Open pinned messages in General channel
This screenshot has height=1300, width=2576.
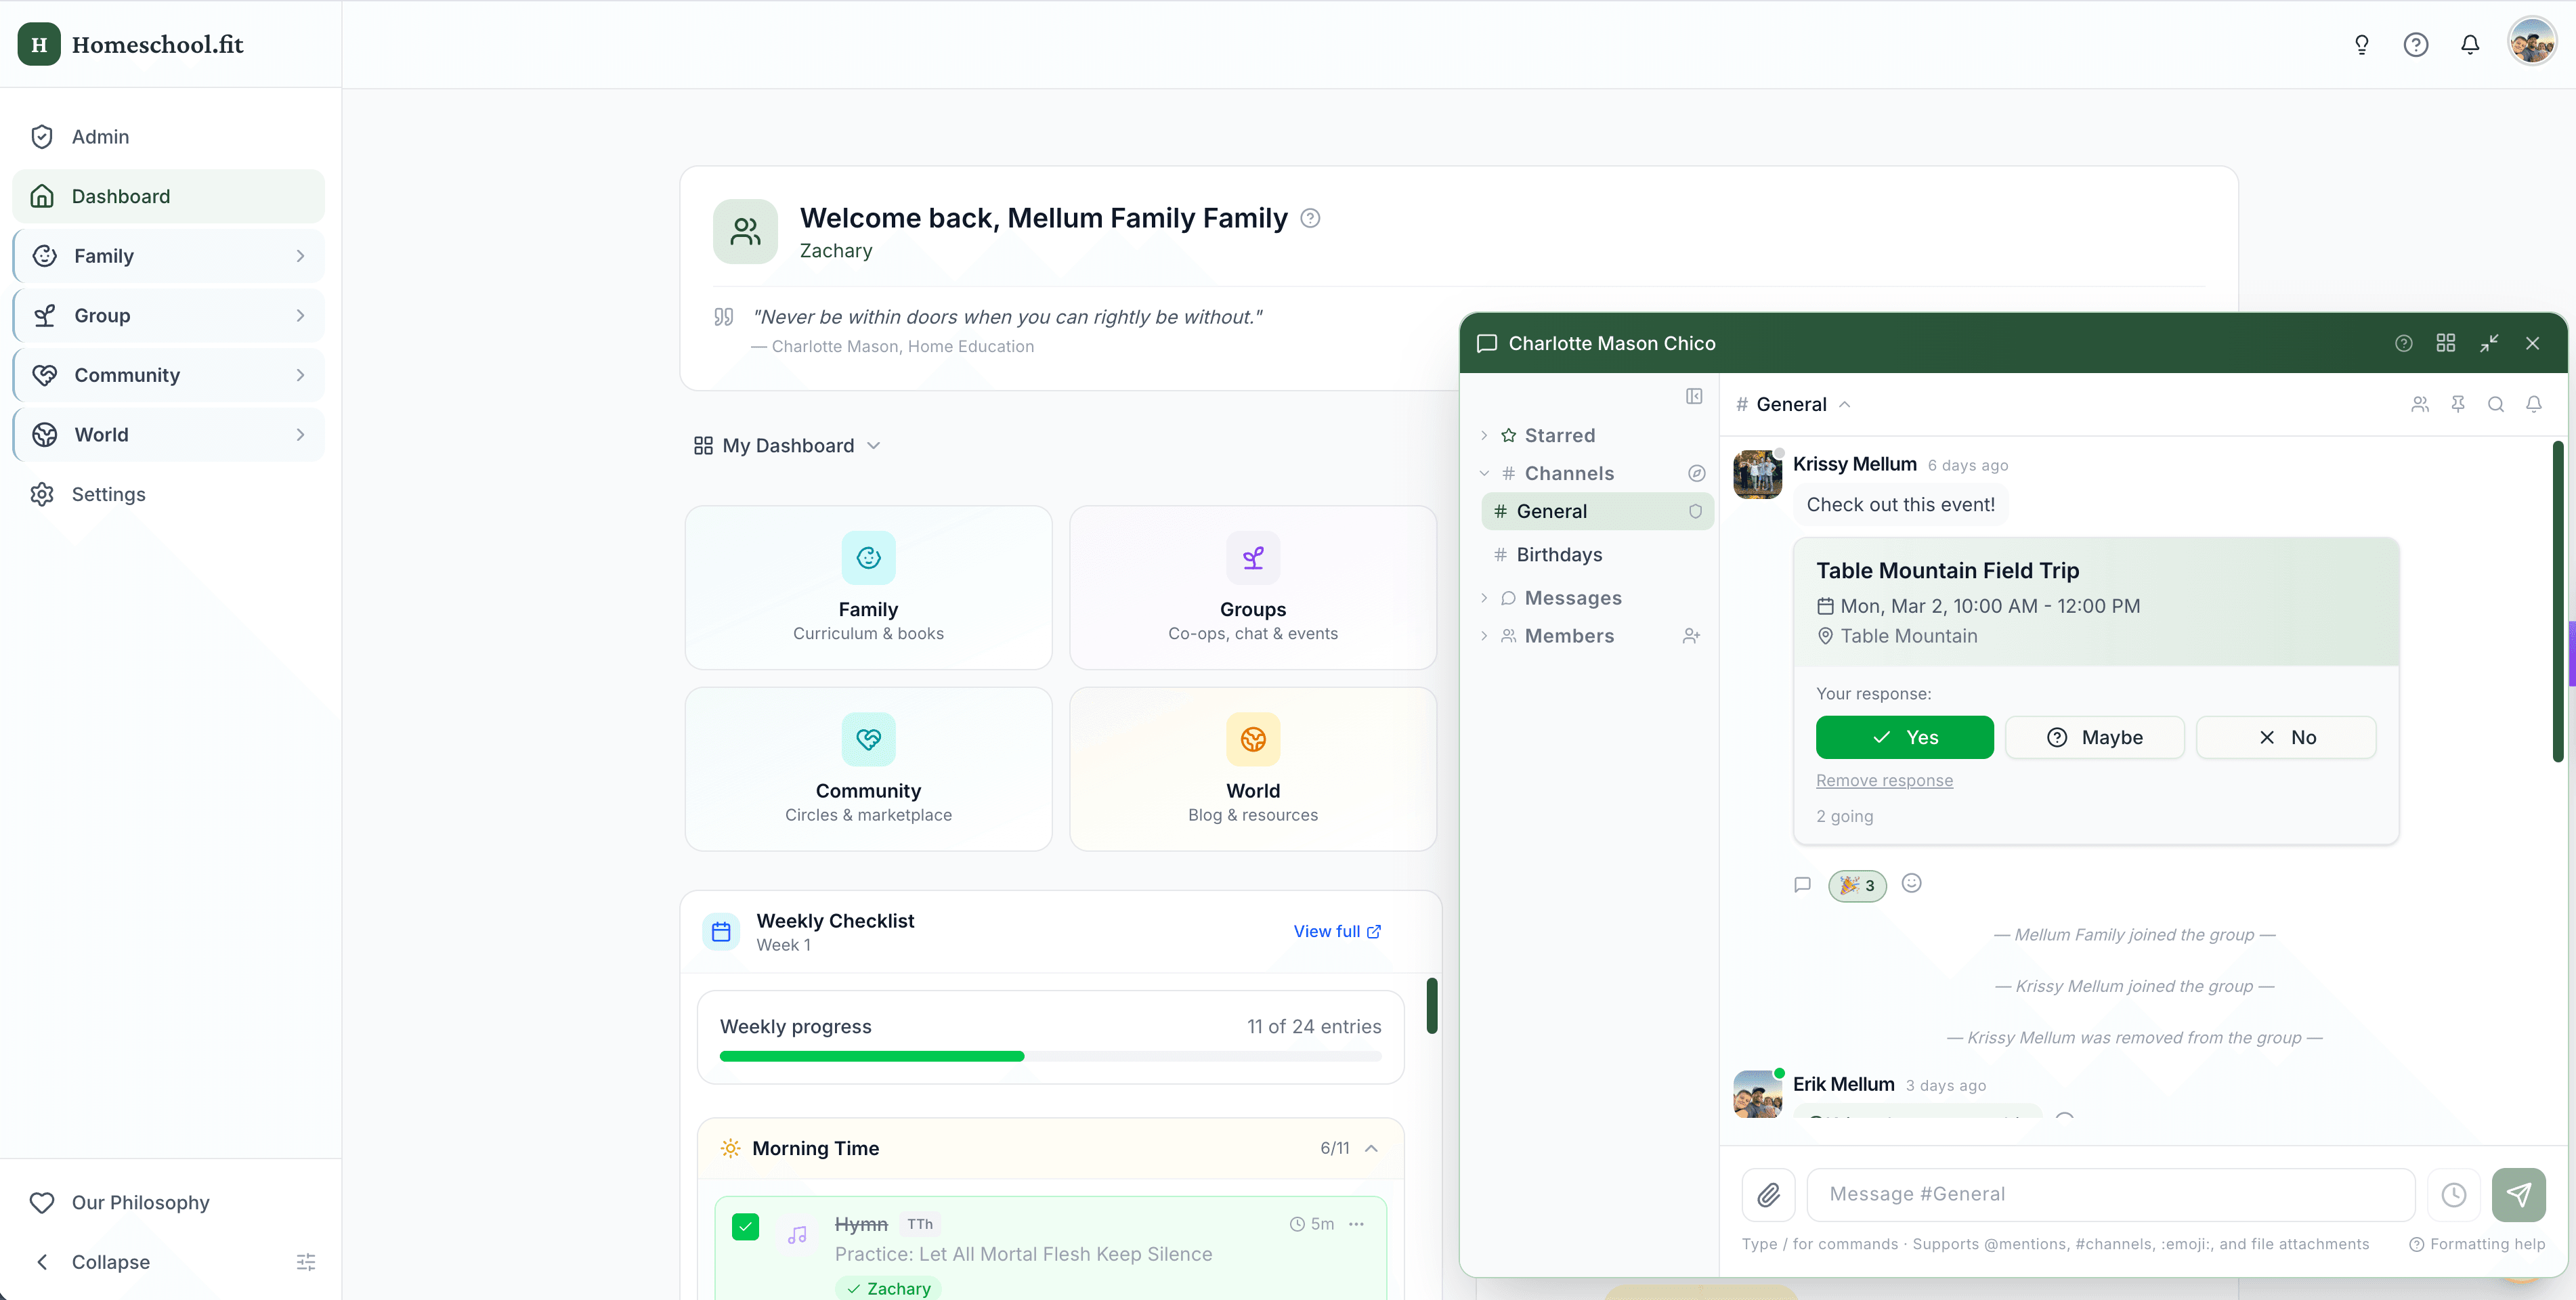2458,404
